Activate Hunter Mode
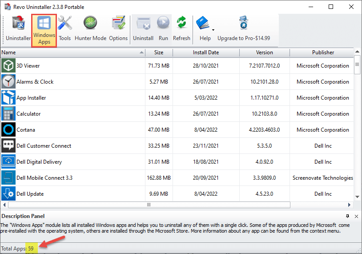Viewport: 362px width, 254px height. (90, 29)
